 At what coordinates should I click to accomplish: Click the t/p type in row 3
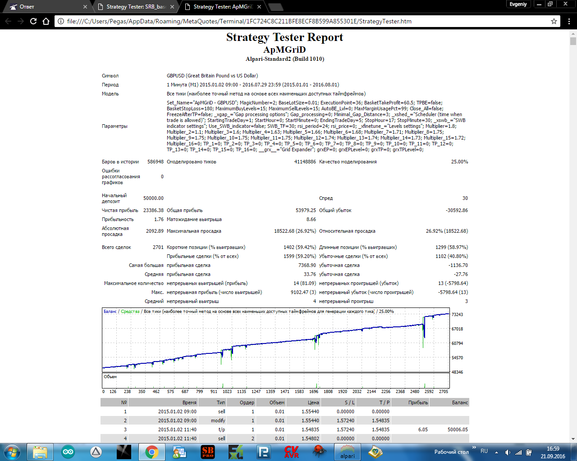[222, 429]
